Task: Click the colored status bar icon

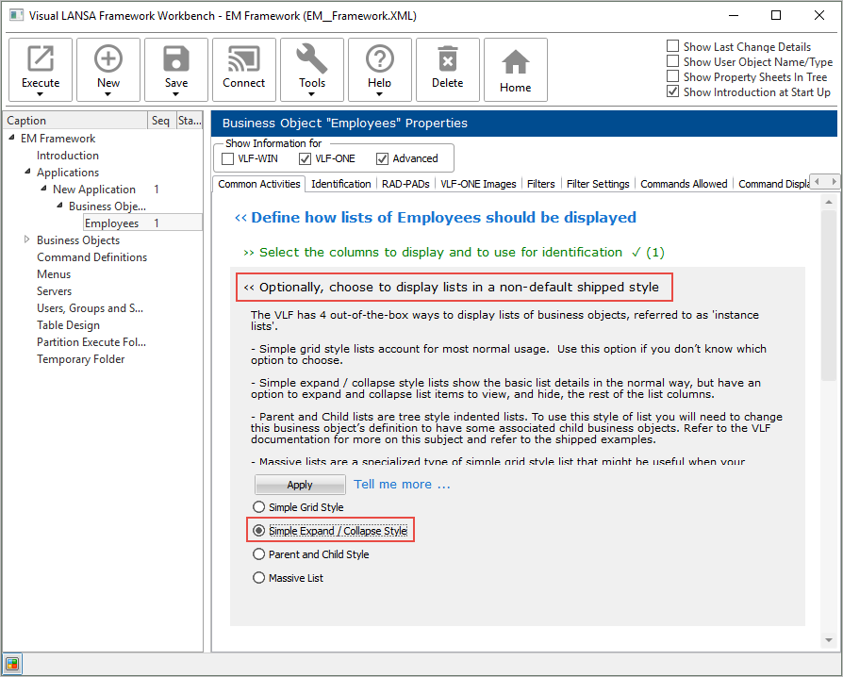Action: 12,664
